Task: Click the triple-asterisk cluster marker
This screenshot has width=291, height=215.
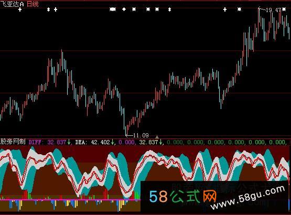Action: pyautogui.click(x=113, y=9)
